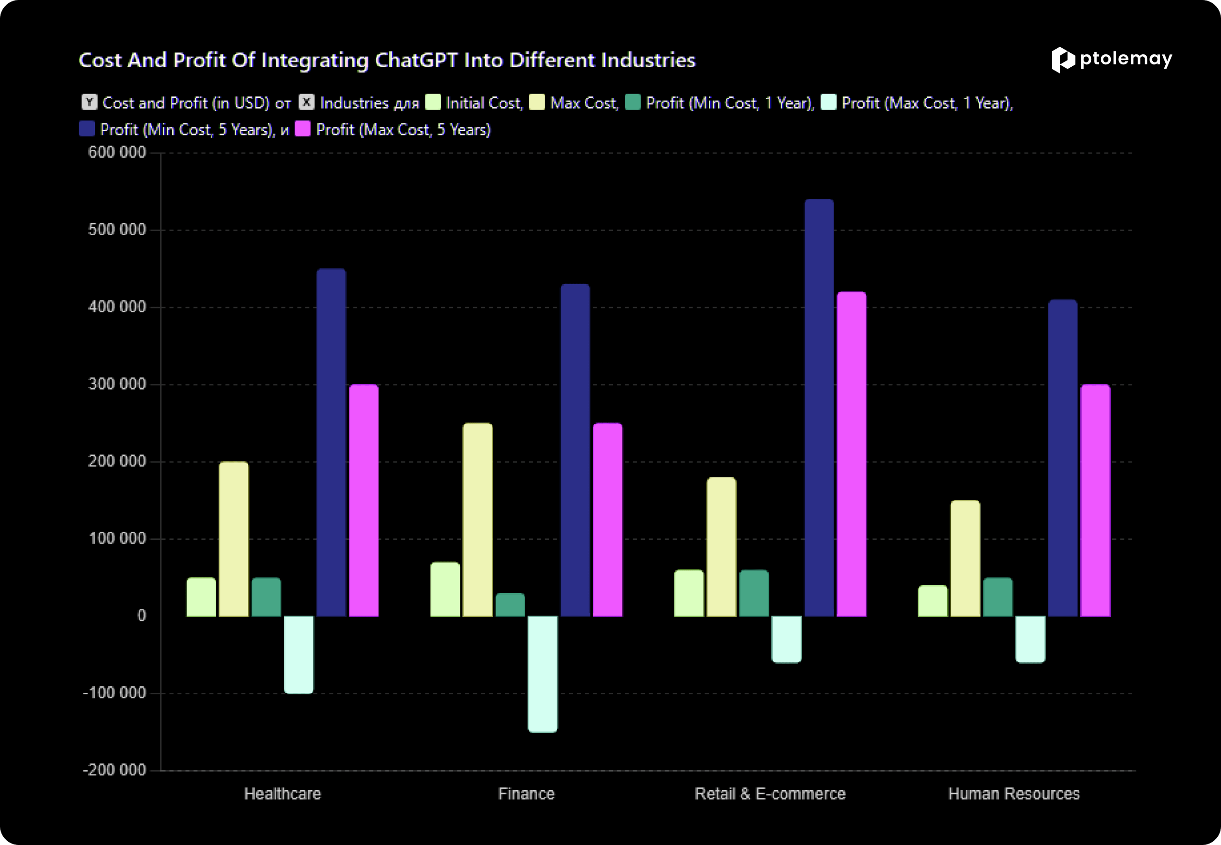Select Human Resources negative 1 Year profit bar

[1030, 639]
